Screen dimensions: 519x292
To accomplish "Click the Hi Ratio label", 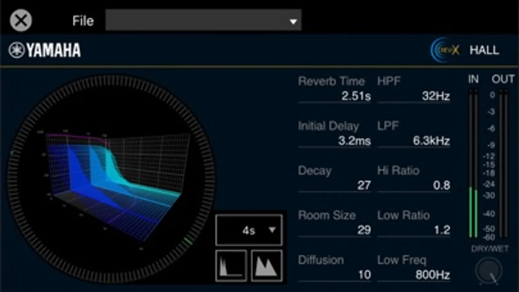I will point(398,170).
